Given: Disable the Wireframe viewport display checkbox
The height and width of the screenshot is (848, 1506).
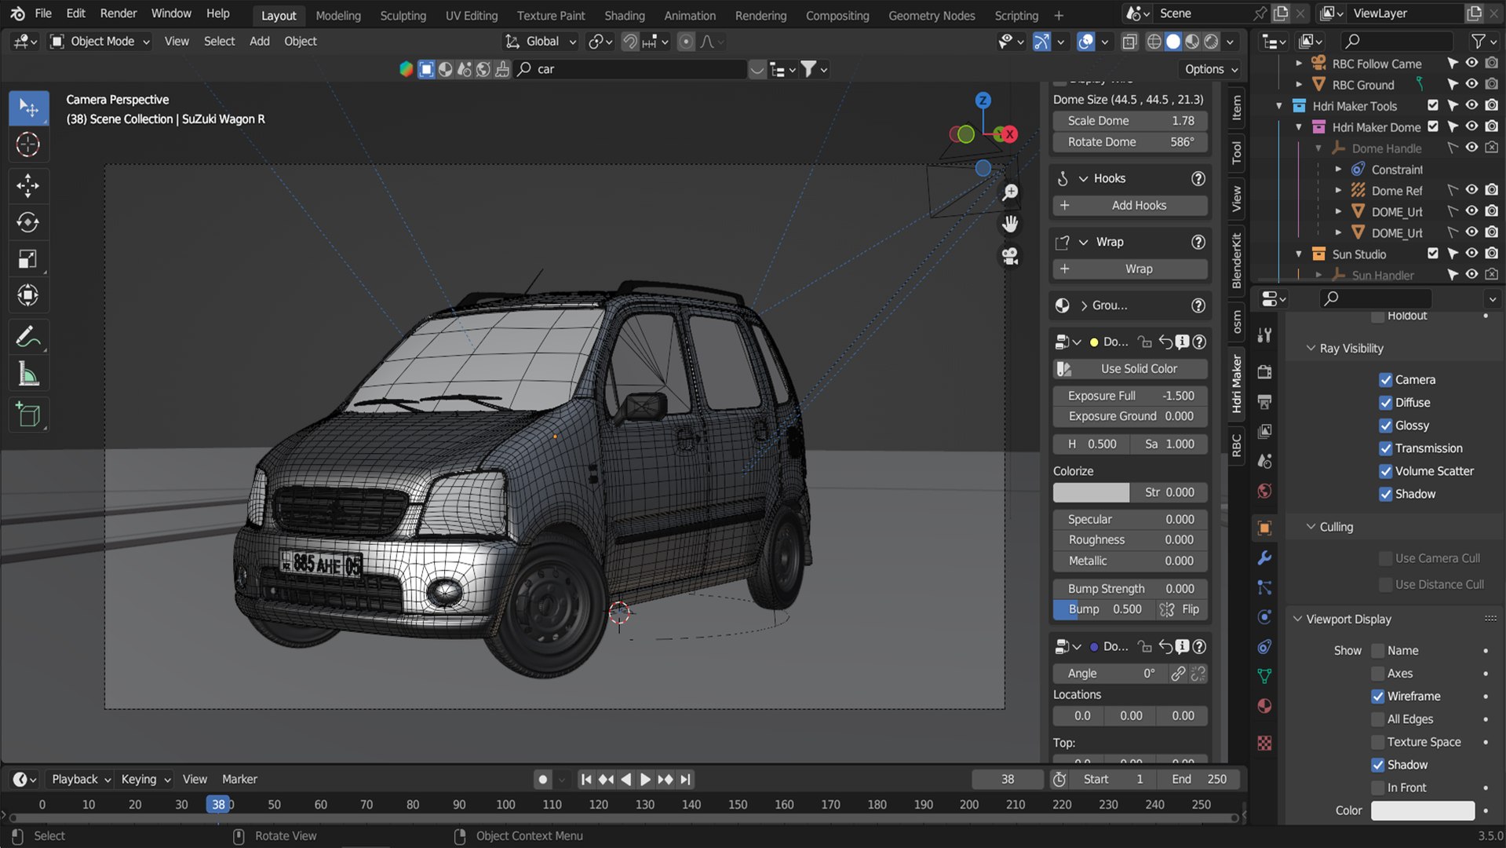Looking at the screenshot, I should (x=1378, y=696).
